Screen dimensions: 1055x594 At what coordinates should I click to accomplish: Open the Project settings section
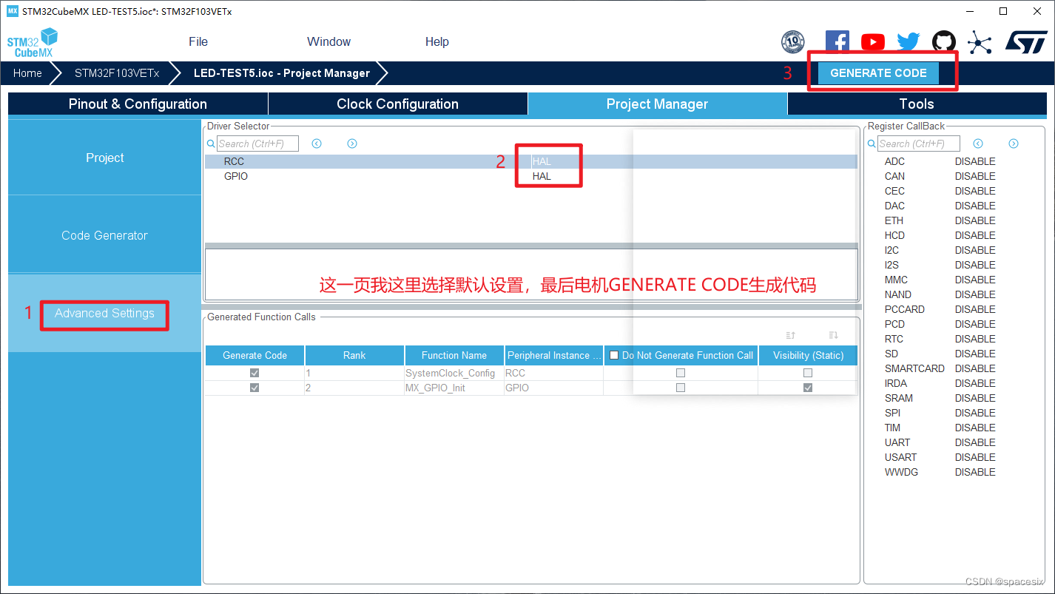coord(104,158)
